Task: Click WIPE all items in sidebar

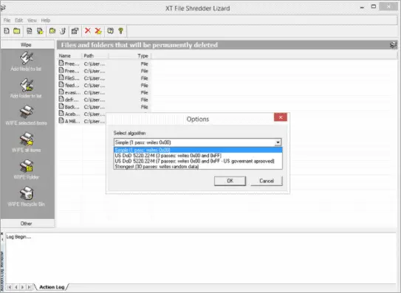Action: (26, 142)
